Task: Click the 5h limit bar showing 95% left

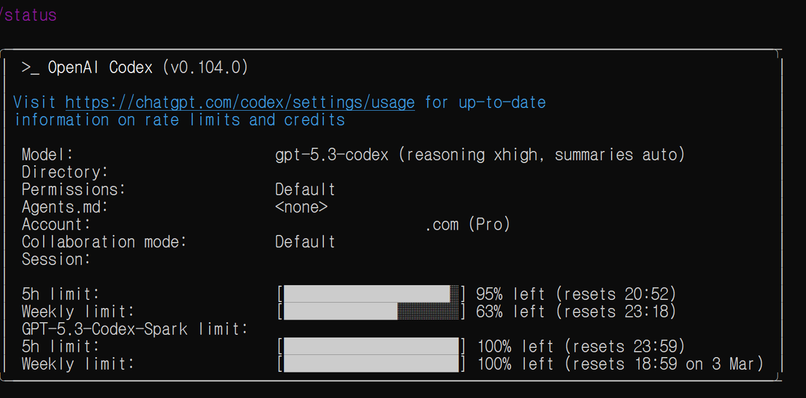Action: coord(371,294)
